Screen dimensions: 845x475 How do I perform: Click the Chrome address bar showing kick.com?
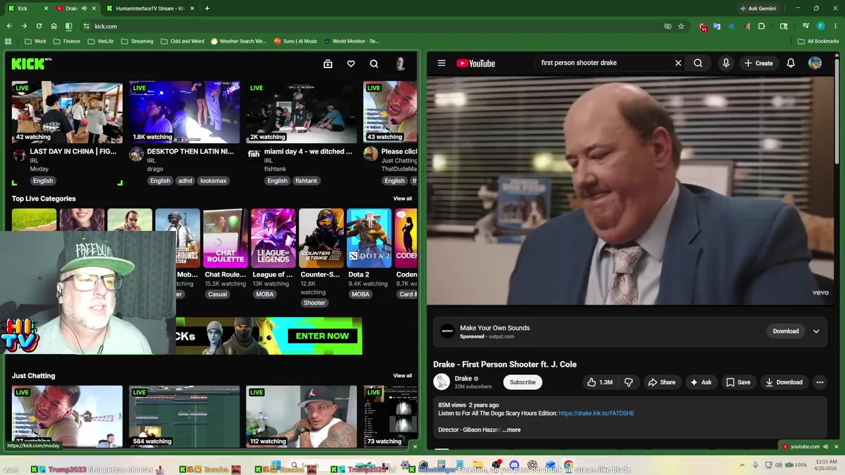370,26
